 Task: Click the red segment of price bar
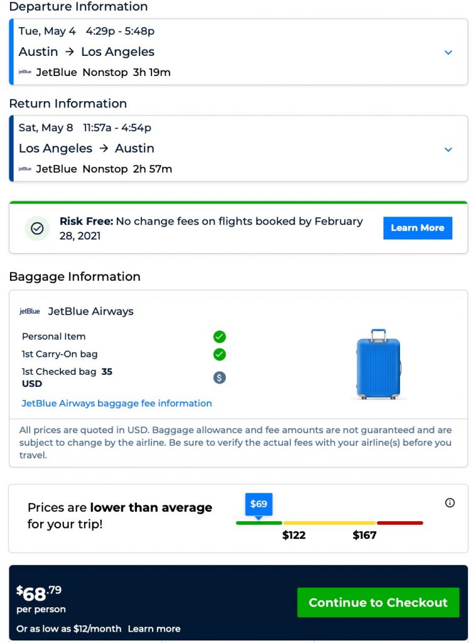coord(399,522)
